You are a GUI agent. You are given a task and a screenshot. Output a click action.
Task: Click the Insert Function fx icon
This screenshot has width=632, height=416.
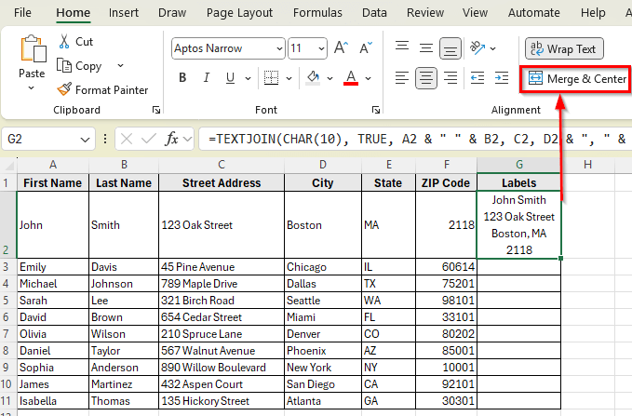(x=172, y=139)
